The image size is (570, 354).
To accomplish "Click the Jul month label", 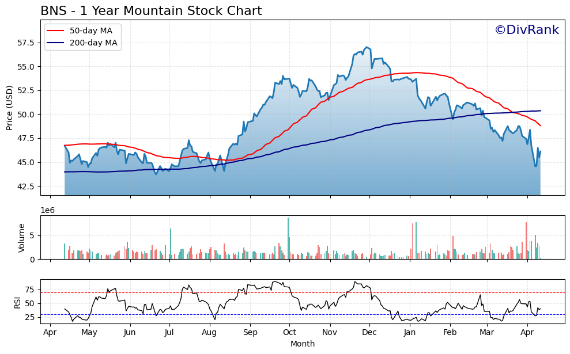I will click(169, 332).
